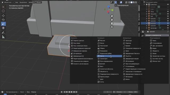Enable material preview shading
Screen dimensions: 170x95
point(134,2)
